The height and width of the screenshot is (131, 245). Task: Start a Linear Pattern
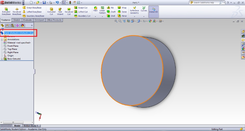102,10
